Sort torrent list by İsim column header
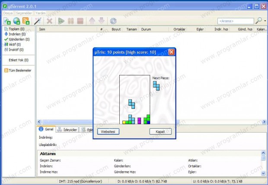 pos(42,29)
